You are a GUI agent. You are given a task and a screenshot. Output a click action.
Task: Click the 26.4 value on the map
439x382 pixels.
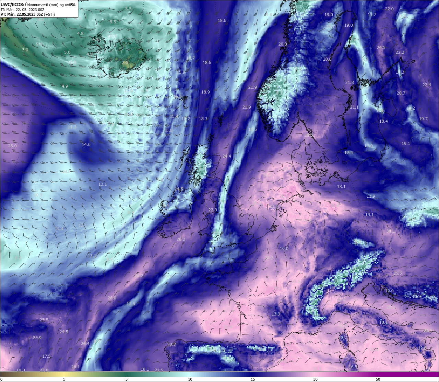click(85, 344)
